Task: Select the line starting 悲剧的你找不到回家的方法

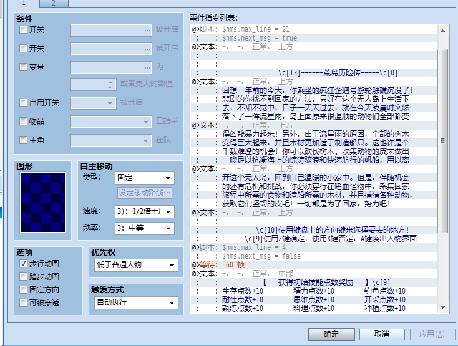Action: pyautogui.click(x=314, y=99)
